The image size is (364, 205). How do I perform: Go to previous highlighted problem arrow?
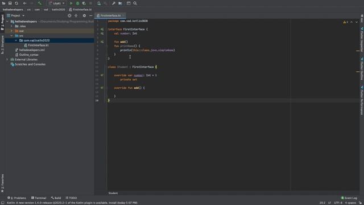point(351,22)
